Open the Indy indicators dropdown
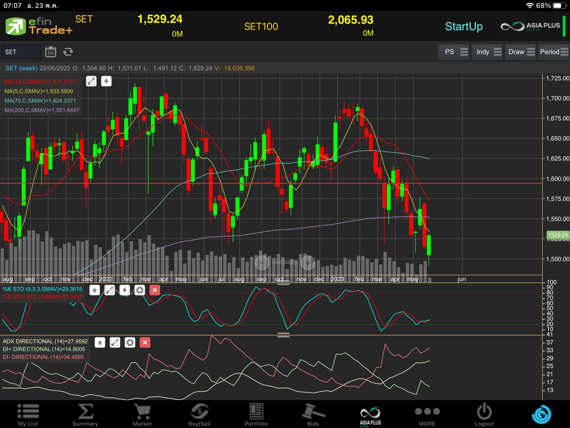Image resolution: width=570 pixels, height=428 pixels. pyautogui.click(x=488, y=52)
